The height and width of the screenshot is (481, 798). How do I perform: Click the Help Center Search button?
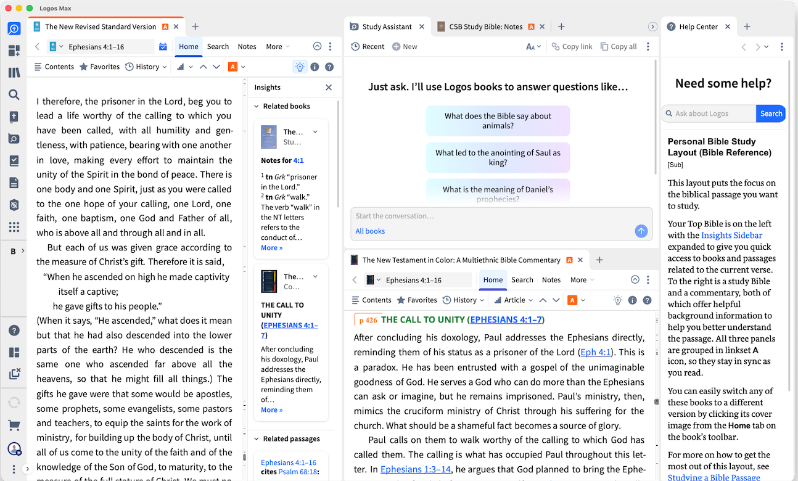tap(771, 113)
